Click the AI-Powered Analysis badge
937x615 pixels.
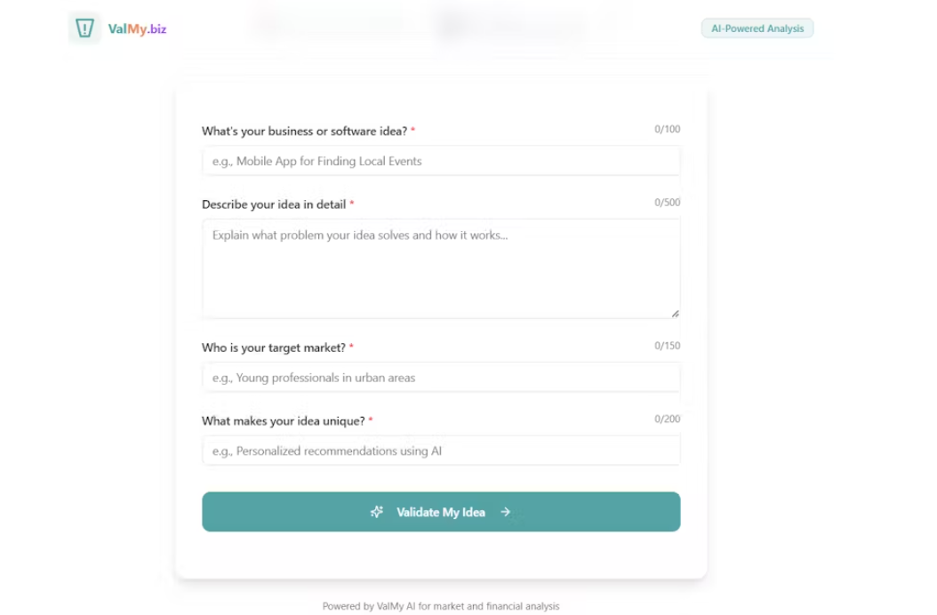pos(757,28)
